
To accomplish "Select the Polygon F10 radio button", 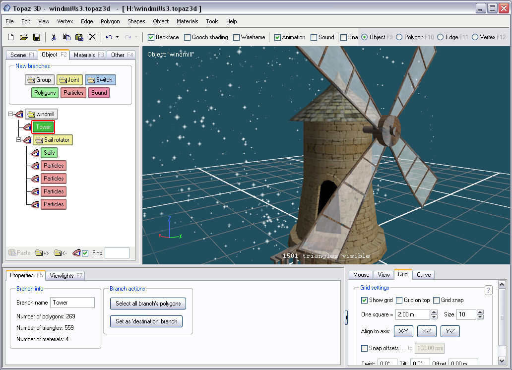I will pos(399,37).
